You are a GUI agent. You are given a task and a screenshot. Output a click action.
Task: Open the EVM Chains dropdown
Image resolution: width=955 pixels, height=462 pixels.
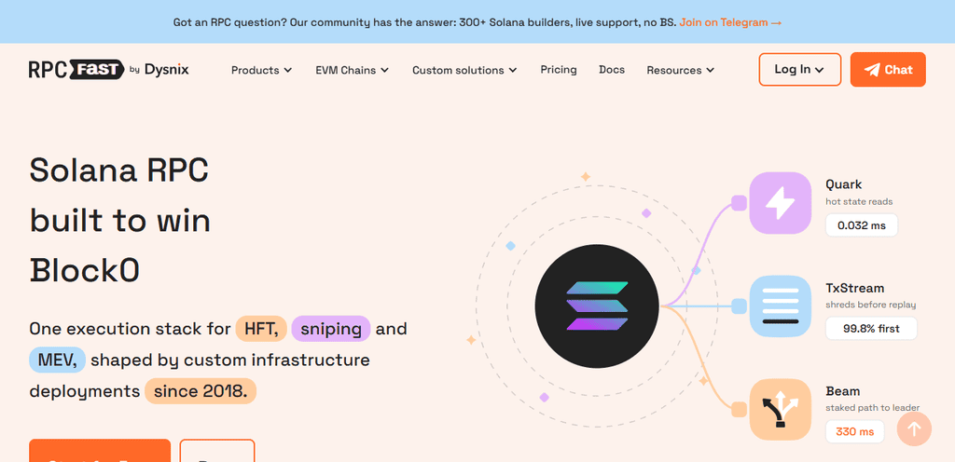[x=352, y=70]
